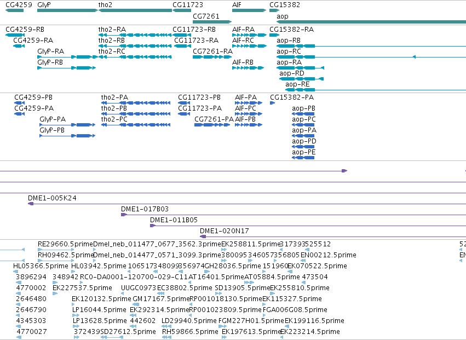Select protein CG15382-PA label

pos(291,97)
